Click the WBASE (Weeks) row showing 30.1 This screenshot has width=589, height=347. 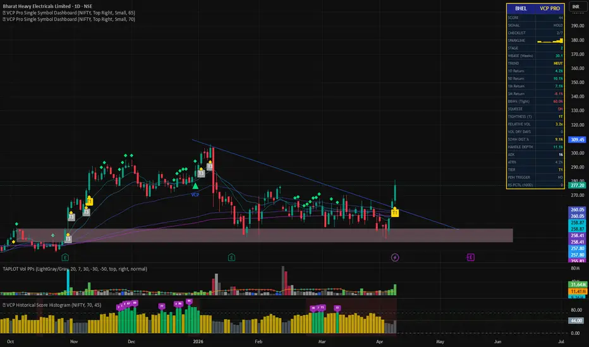click(x=535, y=56)
